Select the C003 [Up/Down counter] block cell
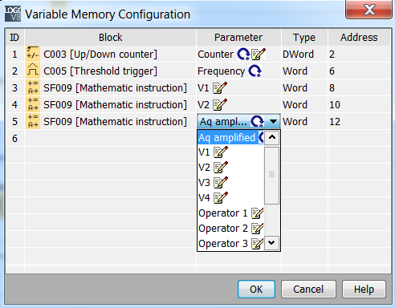395x308 pixels. (x=111, y=55)
